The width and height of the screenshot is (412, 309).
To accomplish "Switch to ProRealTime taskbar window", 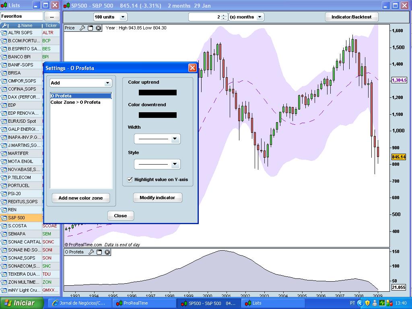I will tap(135, 303).
